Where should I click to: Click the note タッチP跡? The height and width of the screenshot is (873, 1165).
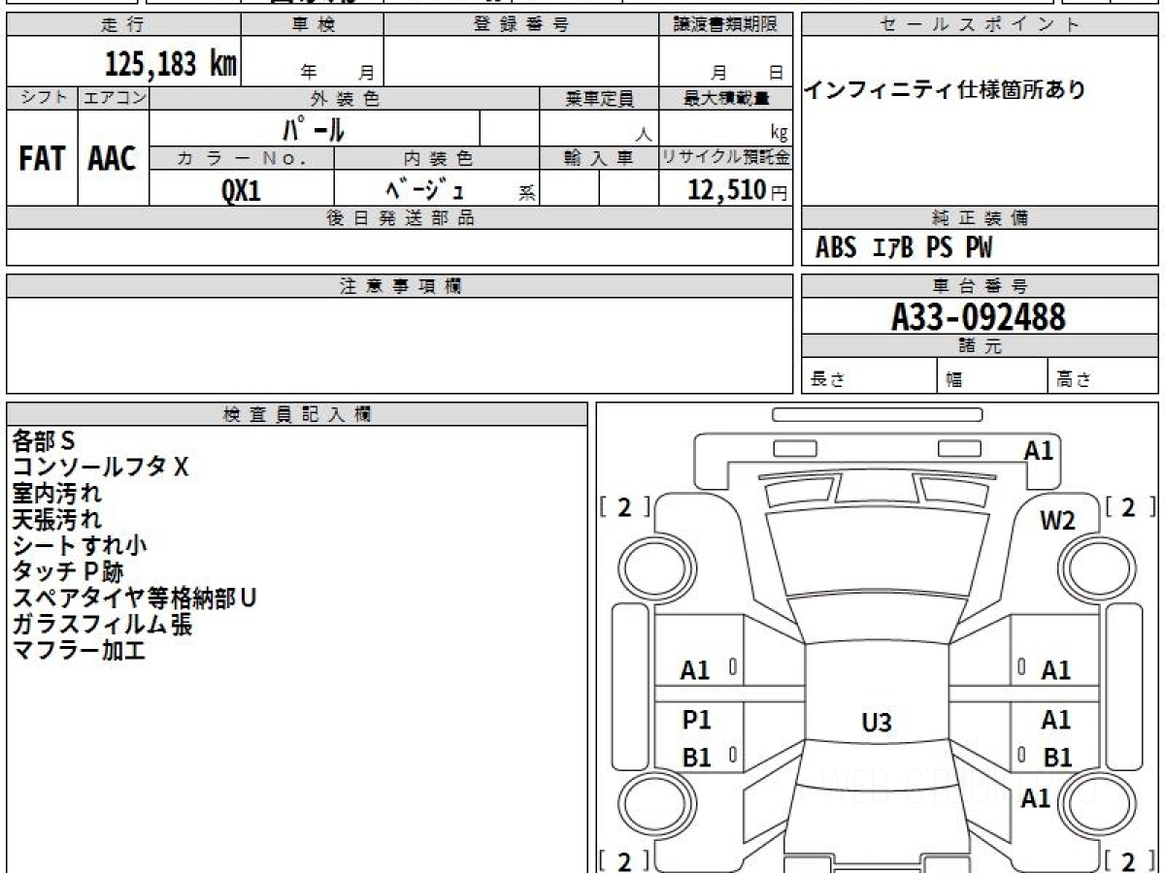click(x=68, y=571)
